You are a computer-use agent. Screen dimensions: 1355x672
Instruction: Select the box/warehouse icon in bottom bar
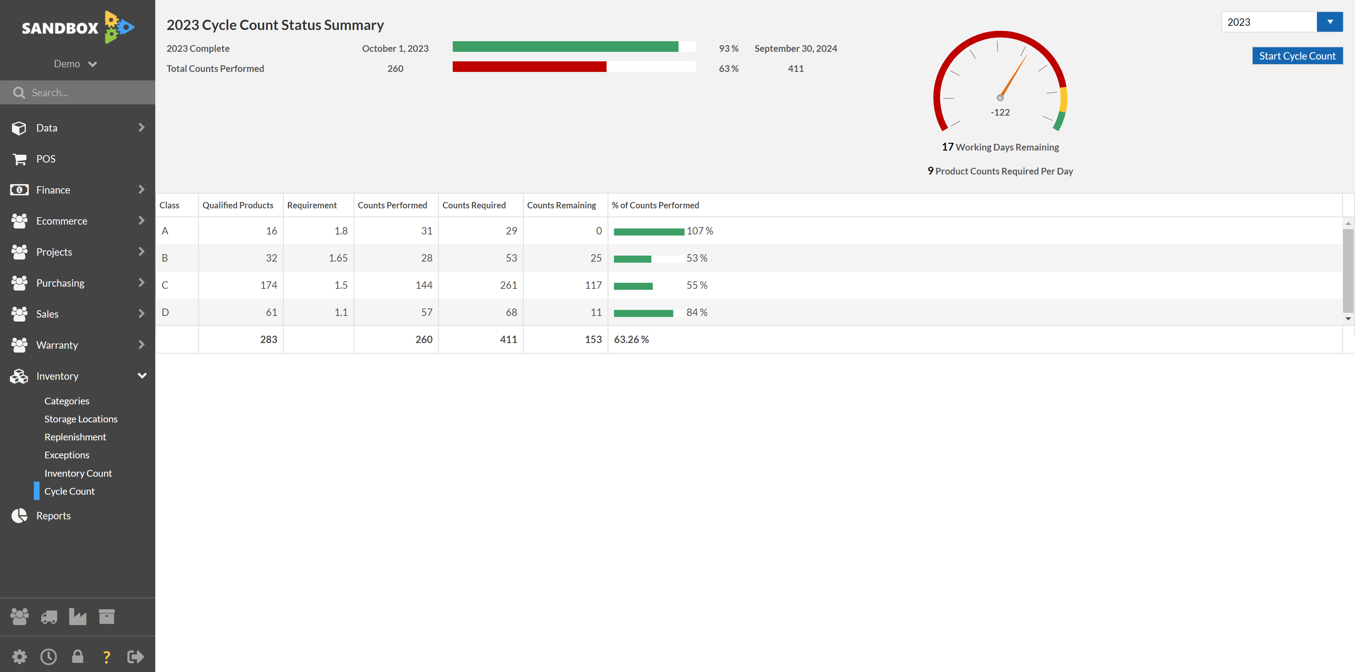[x=107, y=616]
